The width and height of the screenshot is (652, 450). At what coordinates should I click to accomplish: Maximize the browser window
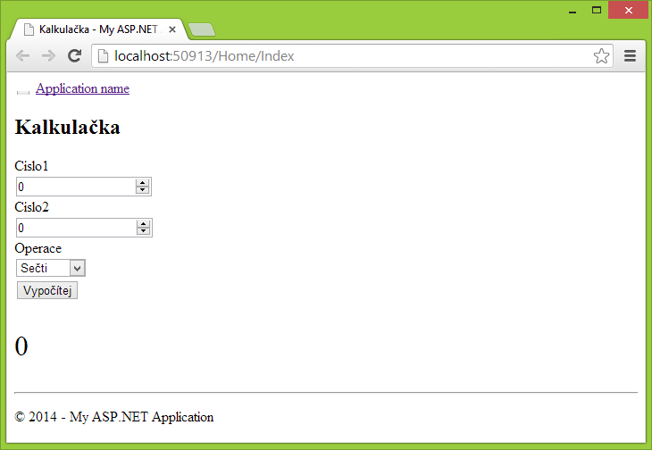pos(597,11)
